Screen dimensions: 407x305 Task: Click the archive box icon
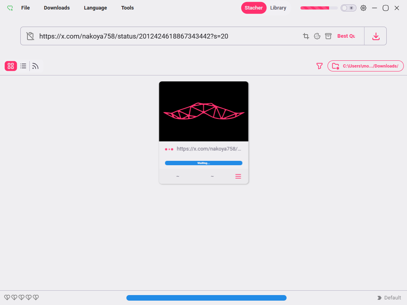tap(328, 36)
